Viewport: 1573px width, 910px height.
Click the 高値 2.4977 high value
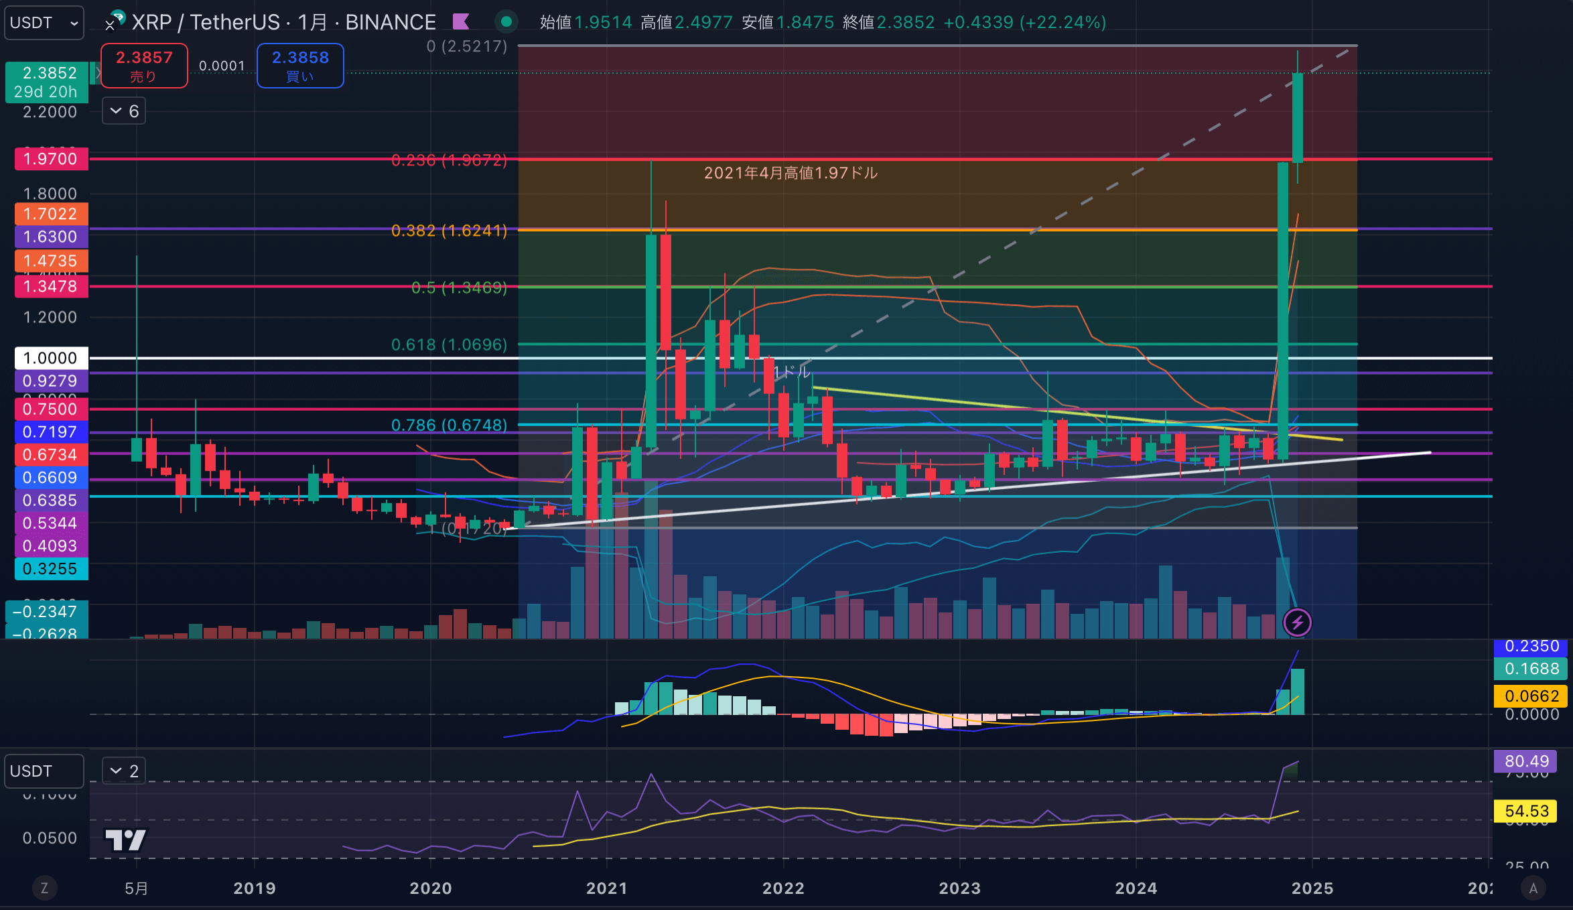pos(686,22)
